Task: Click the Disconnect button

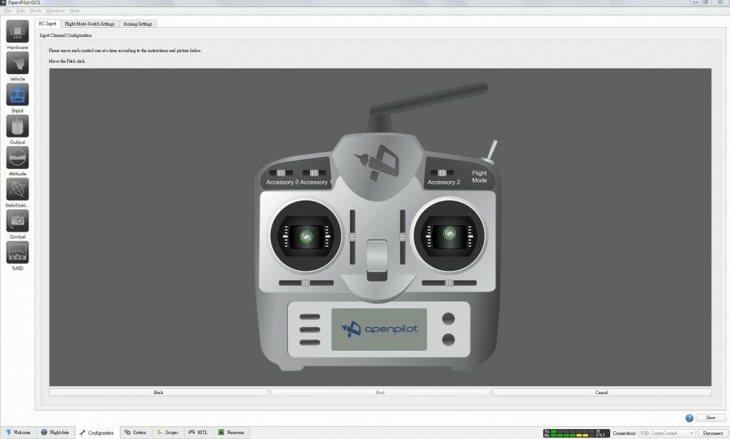Action: [713, 433]
